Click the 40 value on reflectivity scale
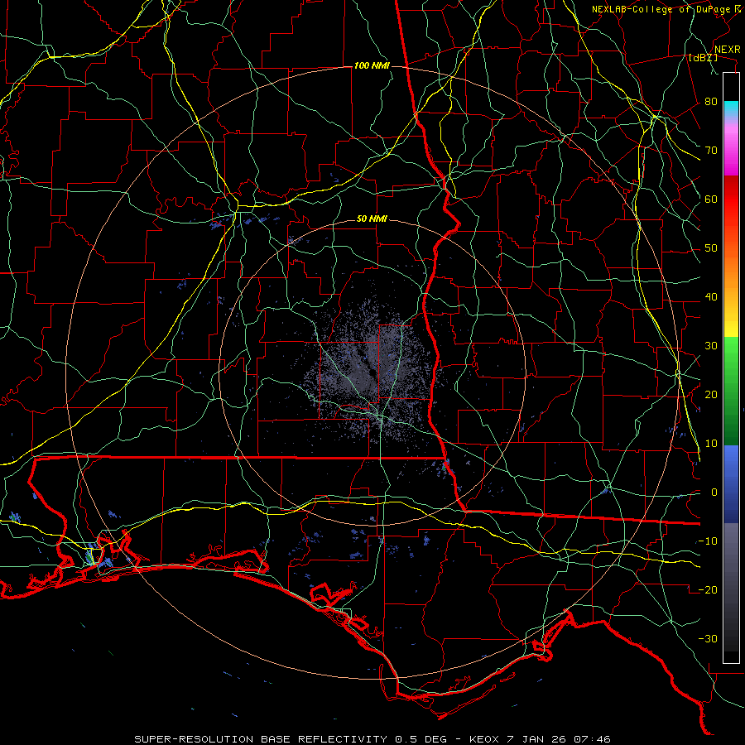The height and width of the screenshot is (745, 745). (711, 297)
